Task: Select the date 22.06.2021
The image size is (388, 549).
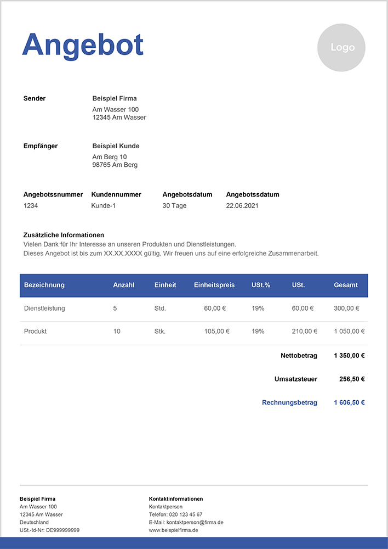Action: pyautogui.click(x=242, y=206)
